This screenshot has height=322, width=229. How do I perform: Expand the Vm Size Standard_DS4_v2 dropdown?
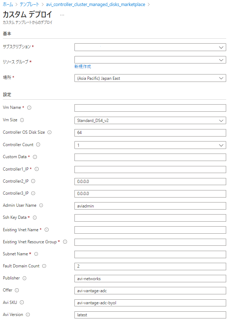coord(150,121)
